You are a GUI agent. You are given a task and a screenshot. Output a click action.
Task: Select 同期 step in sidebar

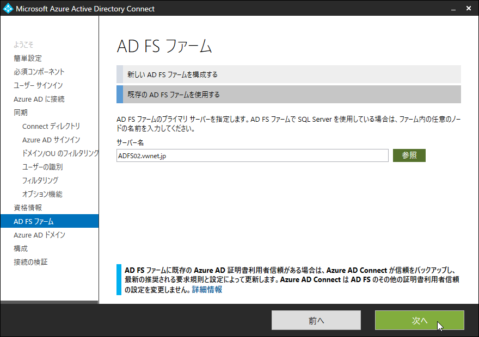[21, 113]
